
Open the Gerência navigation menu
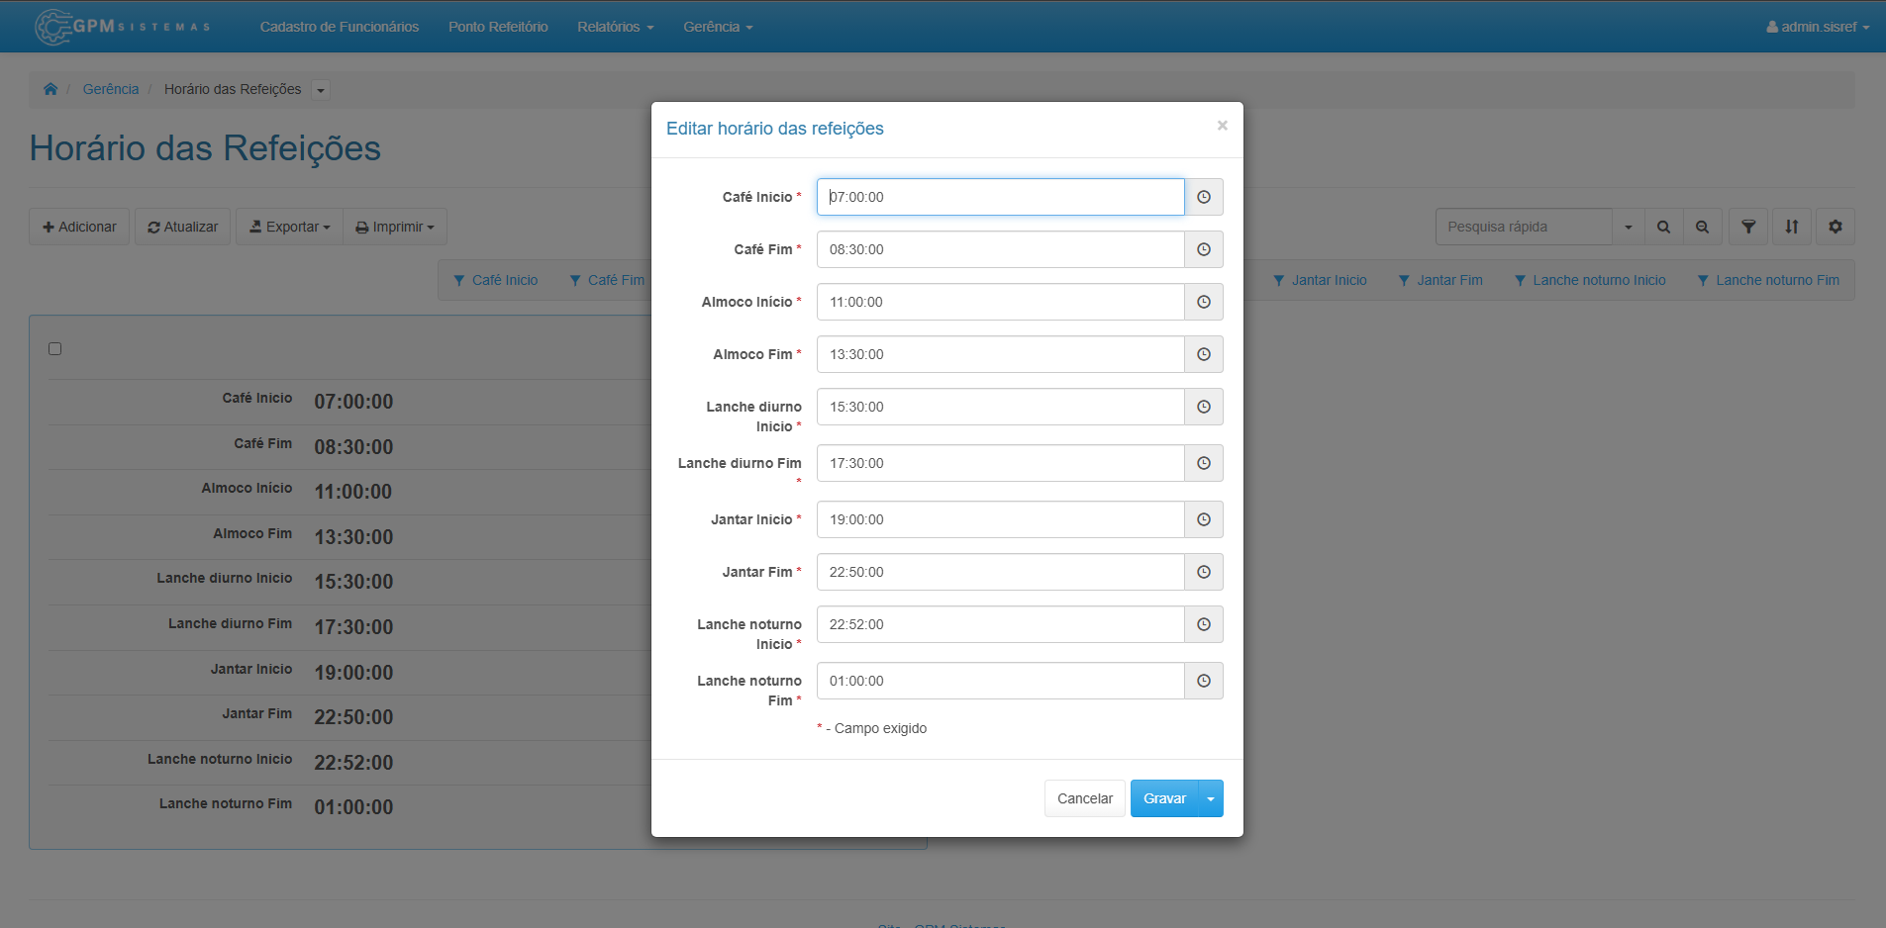pyautogui.click(x=719, y=27)
